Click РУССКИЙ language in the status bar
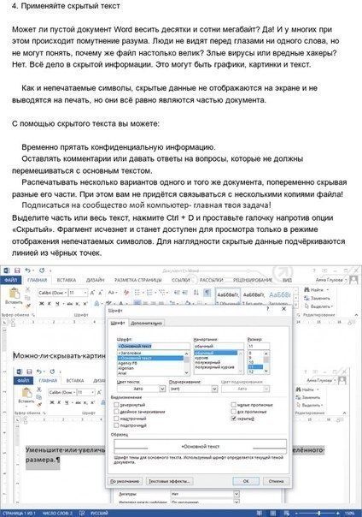Screen dimensions: 362x517 (100, 514)
